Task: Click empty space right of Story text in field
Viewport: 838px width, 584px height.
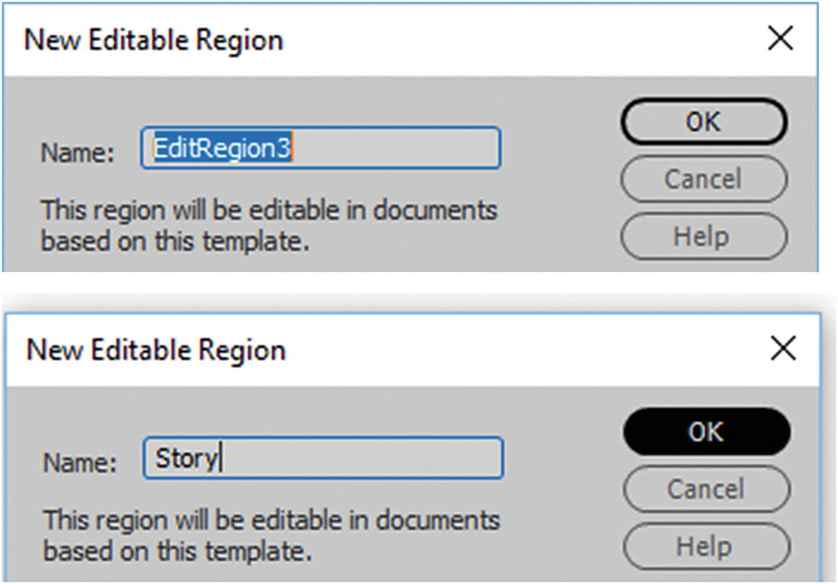Action: click(x=366, y=458)
